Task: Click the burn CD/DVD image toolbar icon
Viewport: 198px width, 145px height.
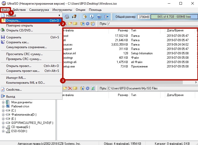Action: [x=74, y=17]
